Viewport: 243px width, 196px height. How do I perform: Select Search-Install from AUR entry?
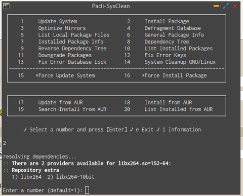pos(72,109)
